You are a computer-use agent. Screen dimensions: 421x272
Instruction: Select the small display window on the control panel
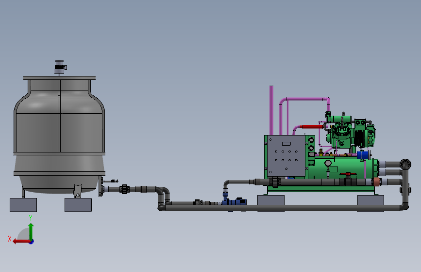[x=286, y=144]
